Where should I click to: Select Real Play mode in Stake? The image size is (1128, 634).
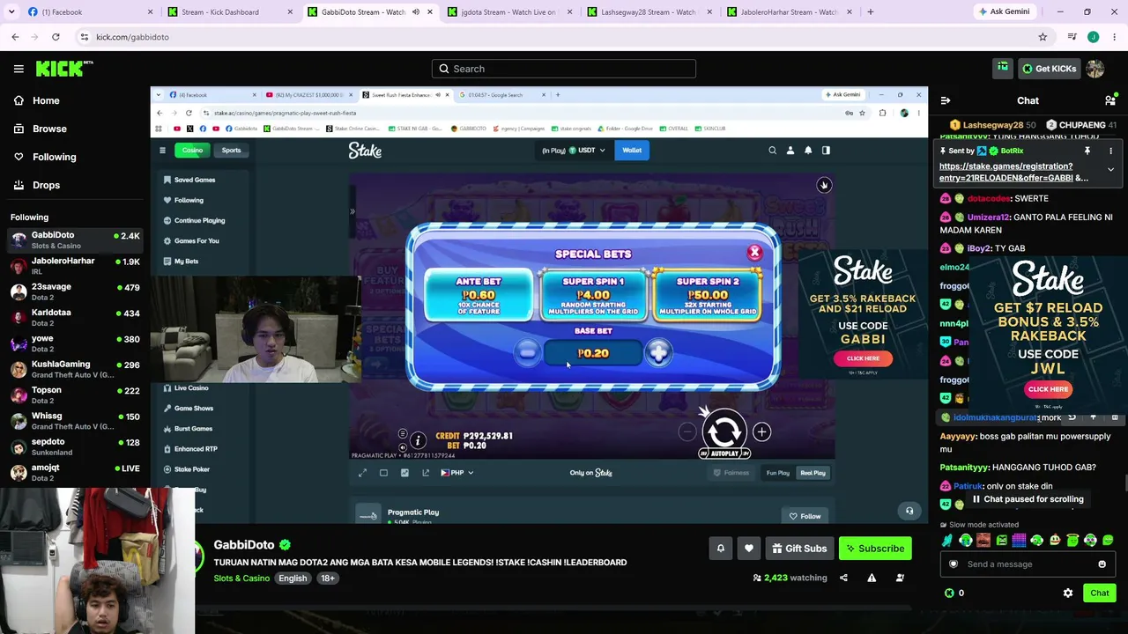click(813, 473)
